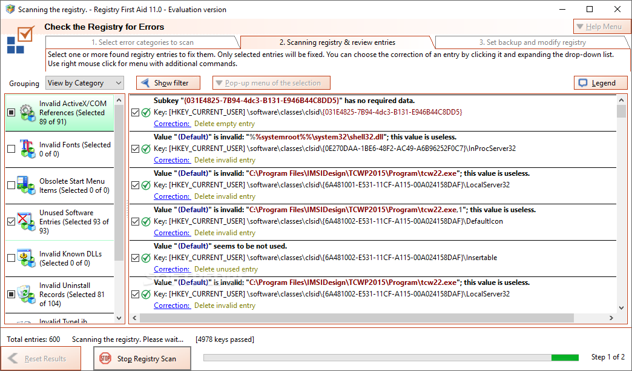Uncheck the 031E4825 subkey entry checkbox
The height and width of the screenshot is (371, 632).
click(136, 112)
